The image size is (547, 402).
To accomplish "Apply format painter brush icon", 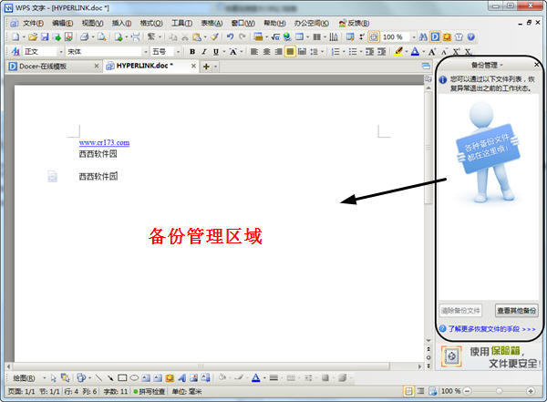I will click(214, 37).
